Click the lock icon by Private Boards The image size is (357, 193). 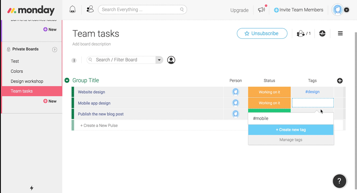click(8, 50)
